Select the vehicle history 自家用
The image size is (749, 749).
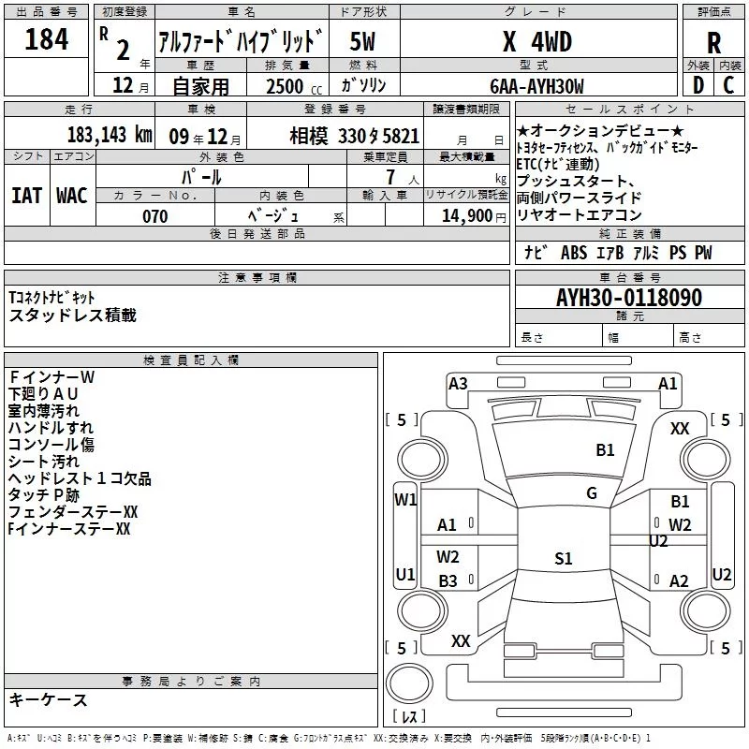click(200, 86)
